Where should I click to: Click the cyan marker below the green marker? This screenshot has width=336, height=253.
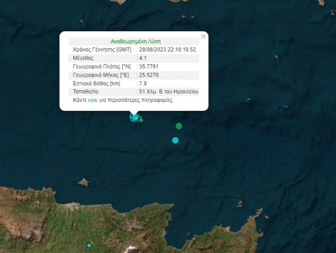[x=175, y=140]
